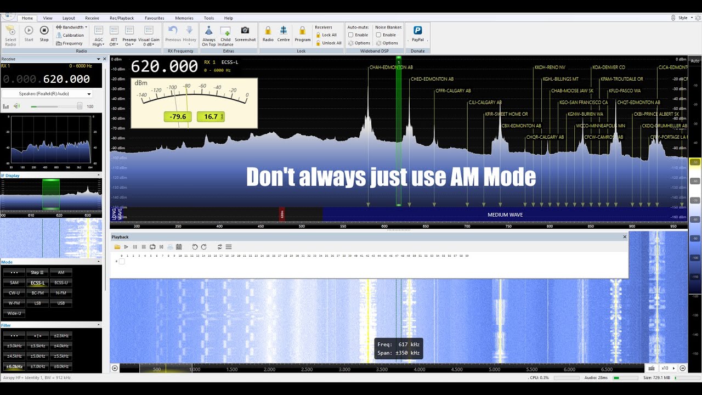Tick the Playback row 0 checkbox

click(x=122, y=261)
